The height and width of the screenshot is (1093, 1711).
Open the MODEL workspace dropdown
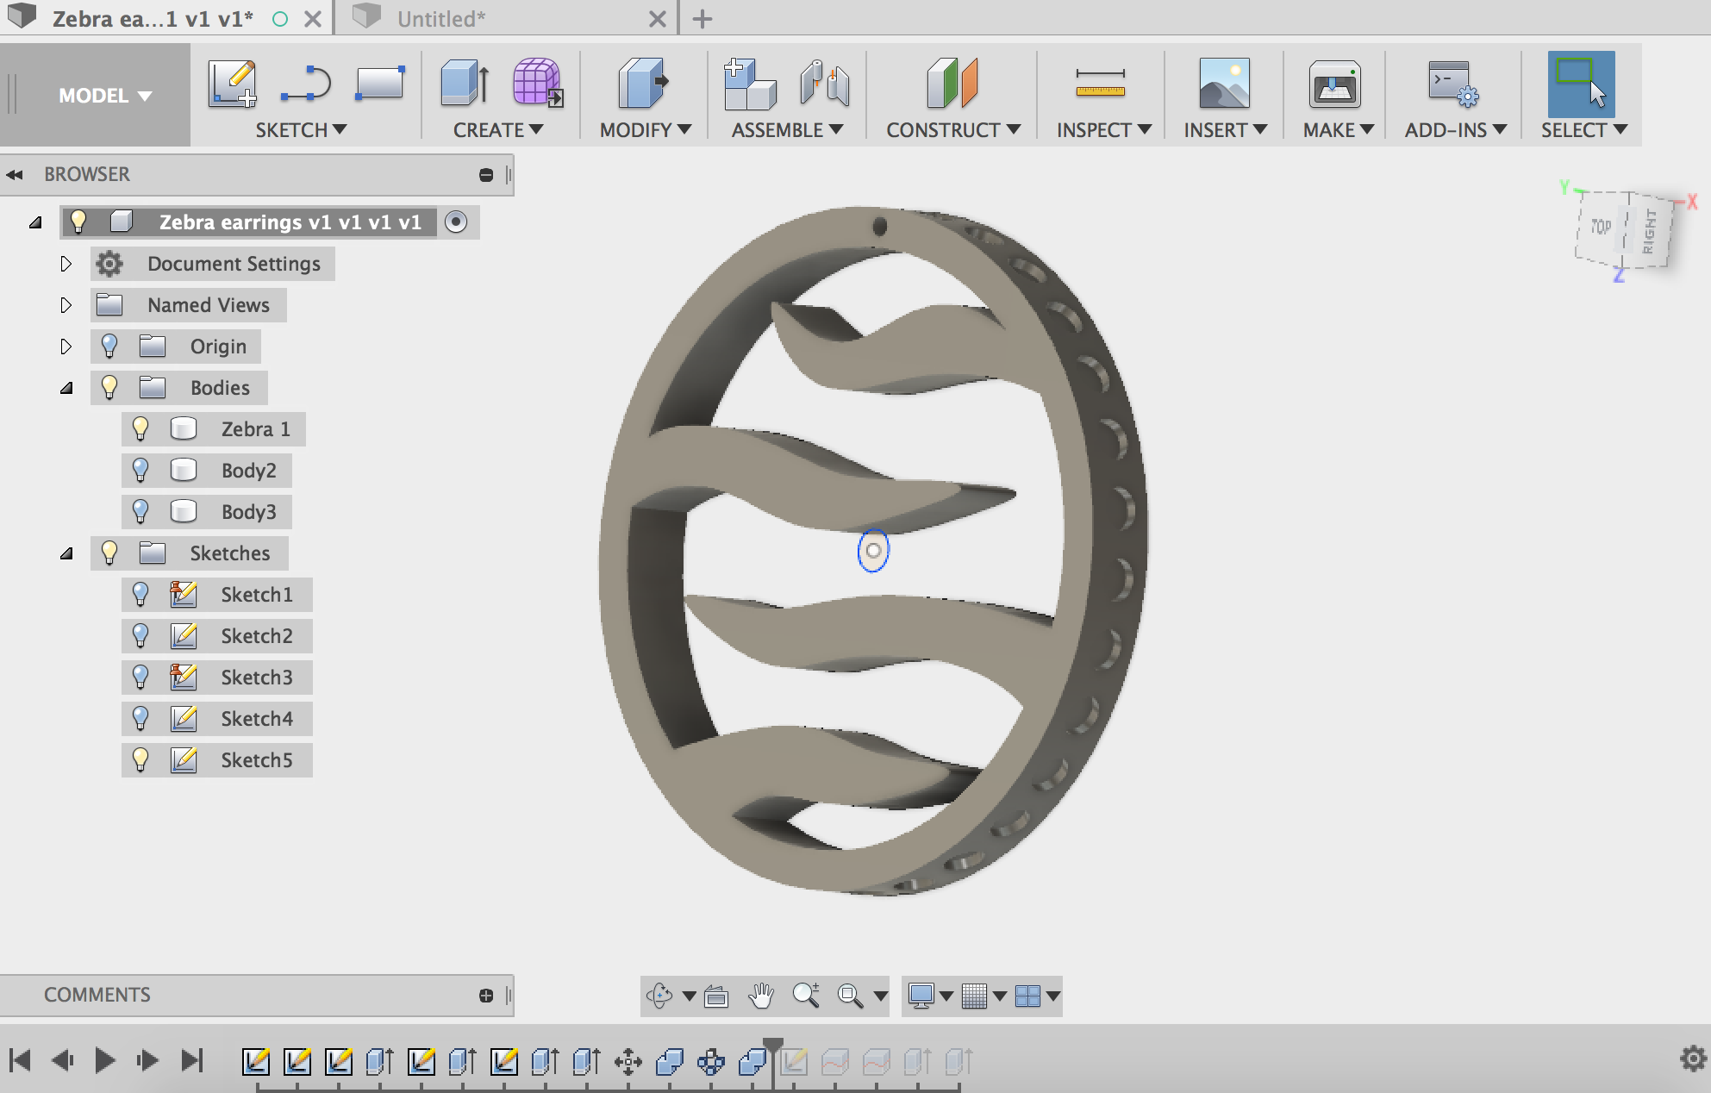click(x=104, y=96)
